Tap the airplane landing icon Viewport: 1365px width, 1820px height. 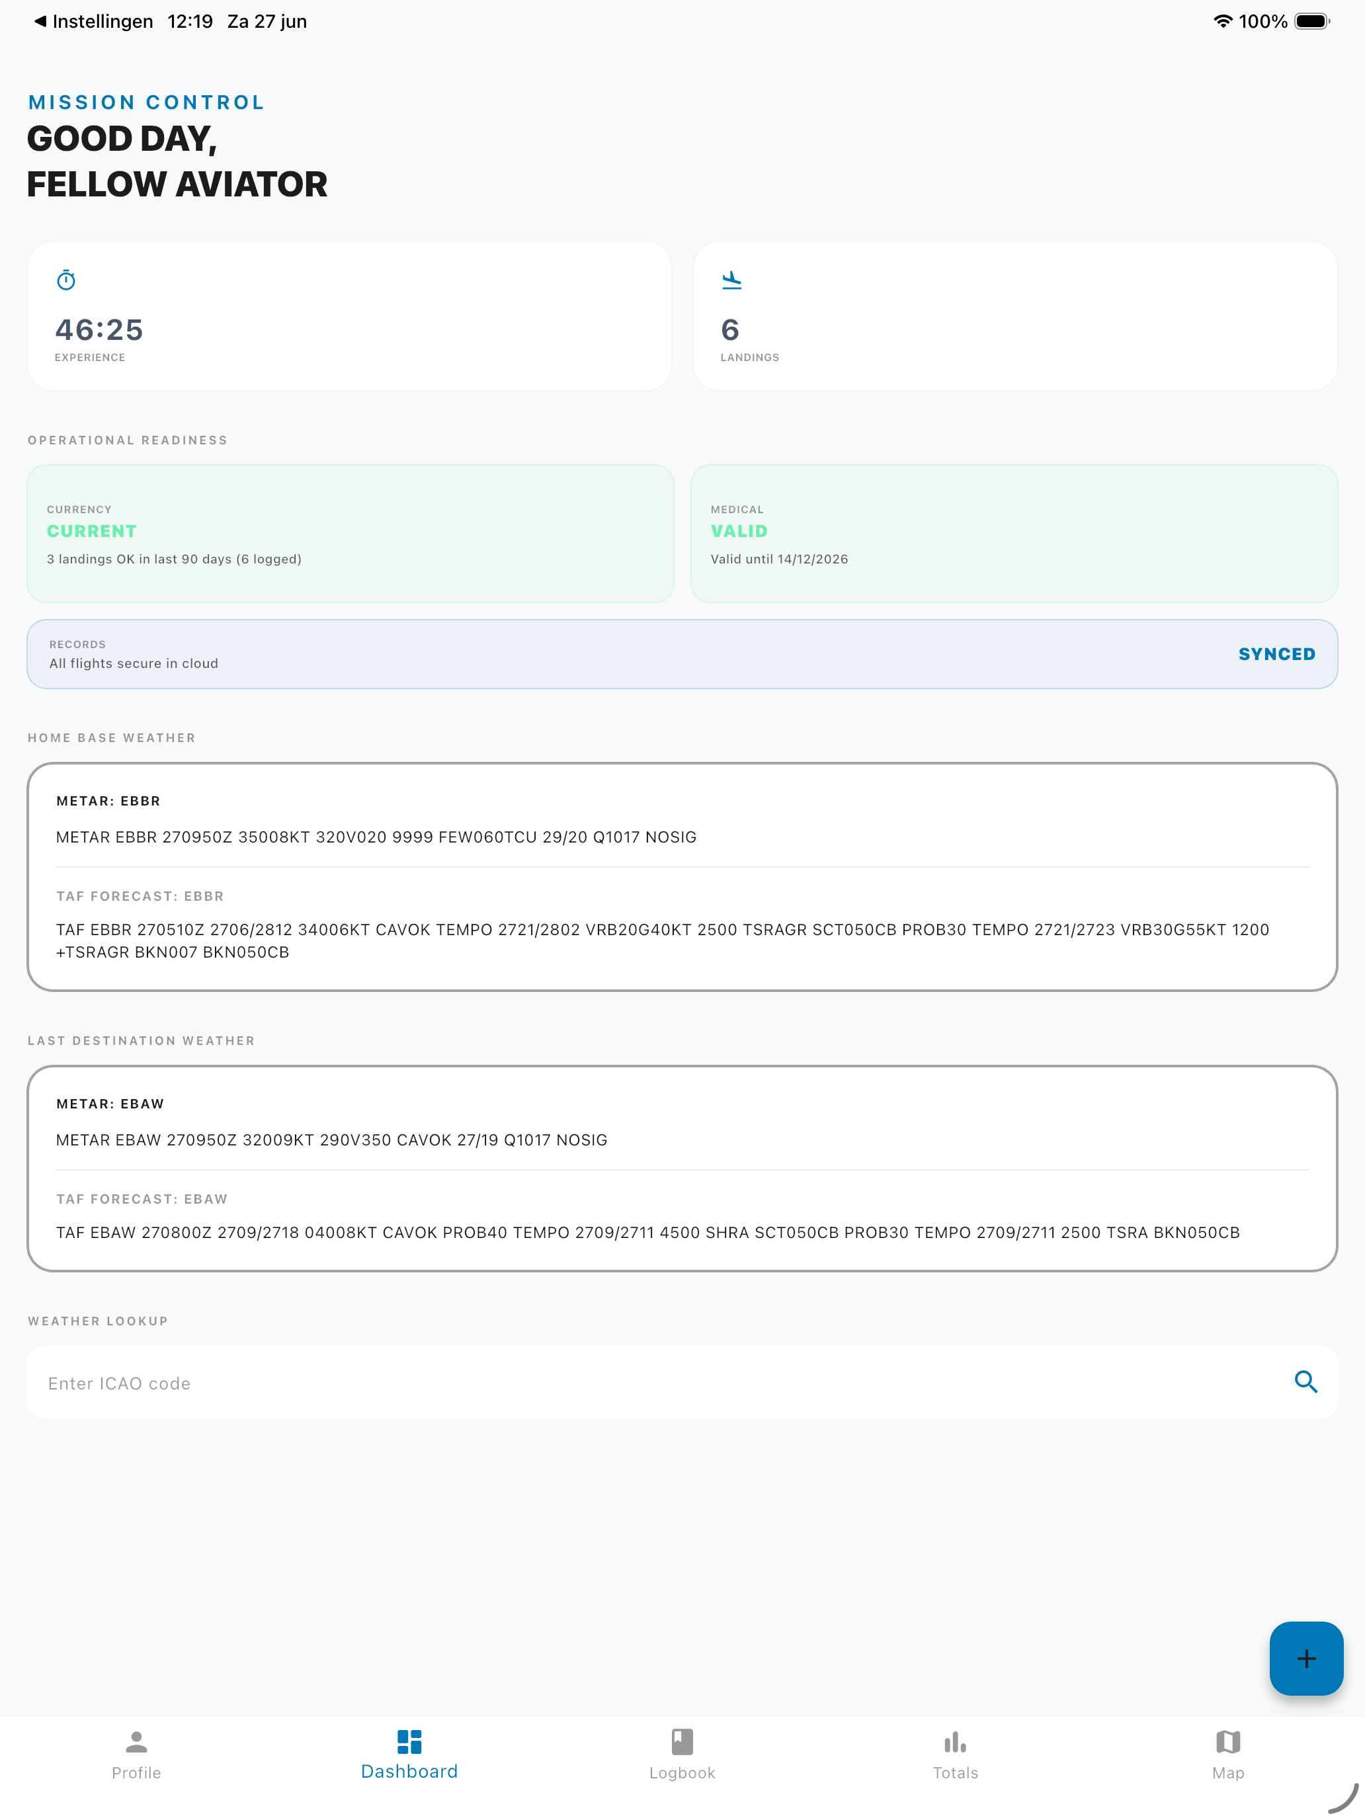[x=731, y=280]
